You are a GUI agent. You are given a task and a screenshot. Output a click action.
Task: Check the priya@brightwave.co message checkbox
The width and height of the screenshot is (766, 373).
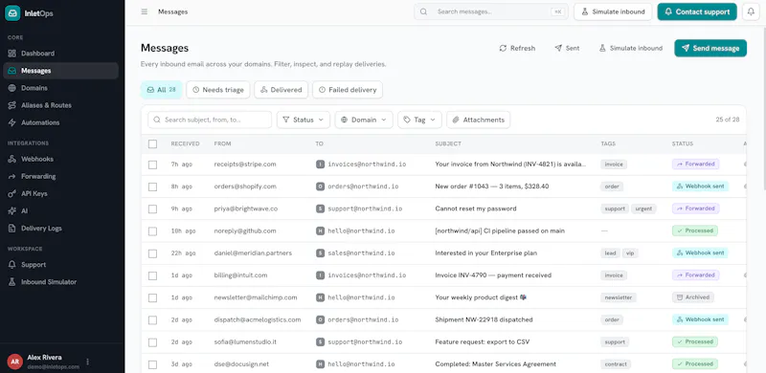[x=153, y=208]
